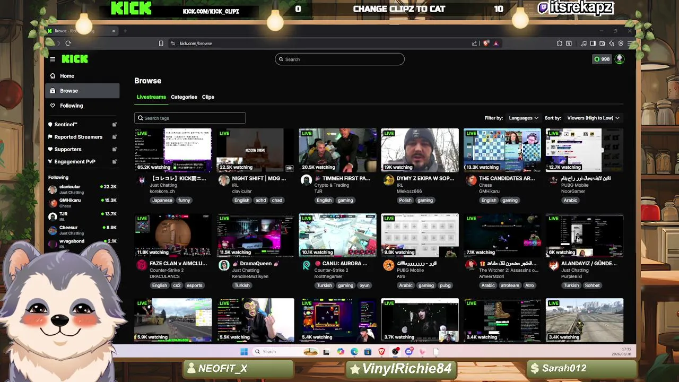Open Discord from the taskbar
Screen dimensions: 679x382
pos(409,351)
